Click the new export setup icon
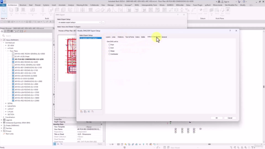This screenshot has height=149, width=265. click(82, 112)
